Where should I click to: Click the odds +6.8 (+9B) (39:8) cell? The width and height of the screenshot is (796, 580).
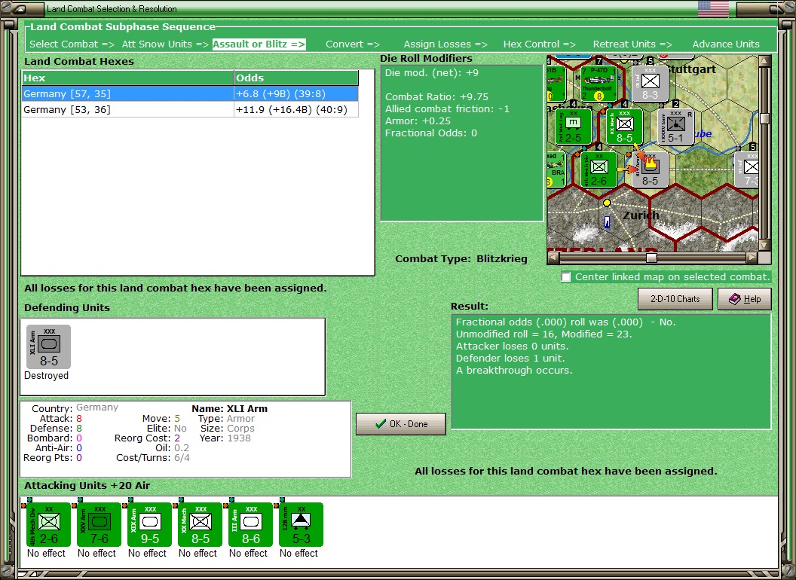296,94
